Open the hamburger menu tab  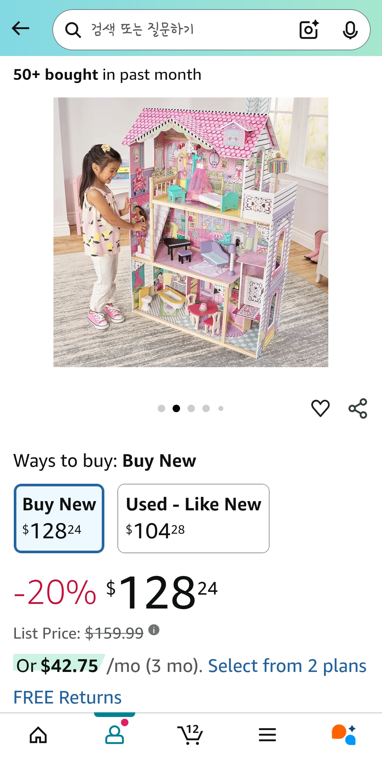point(267,735)
